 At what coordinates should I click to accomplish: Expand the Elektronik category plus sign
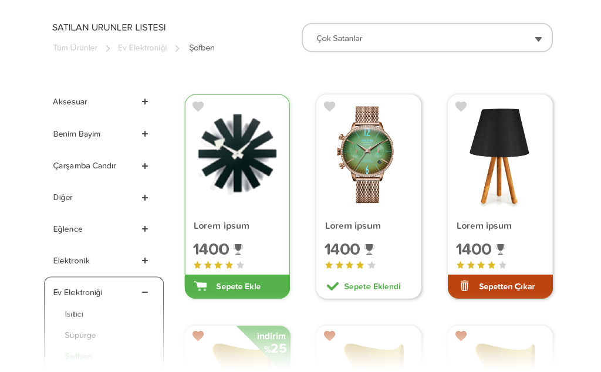144,261
